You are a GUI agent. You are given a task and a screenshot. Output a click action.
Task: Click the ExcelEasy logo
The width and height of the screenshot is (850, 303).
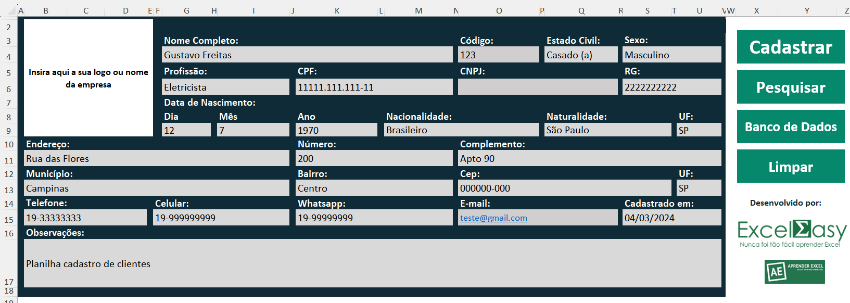(x=791, y=233)
